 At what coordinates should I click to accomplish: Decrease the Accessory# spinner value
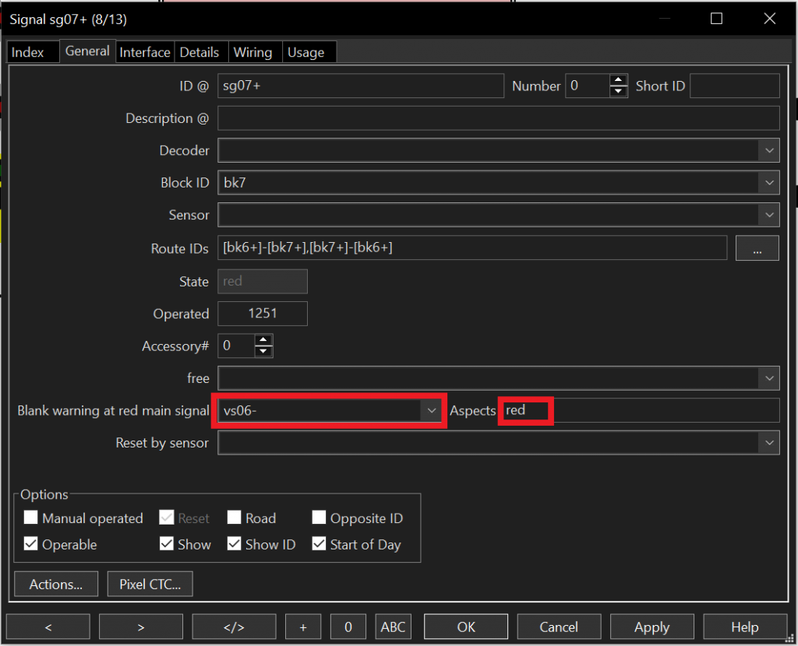263,351
